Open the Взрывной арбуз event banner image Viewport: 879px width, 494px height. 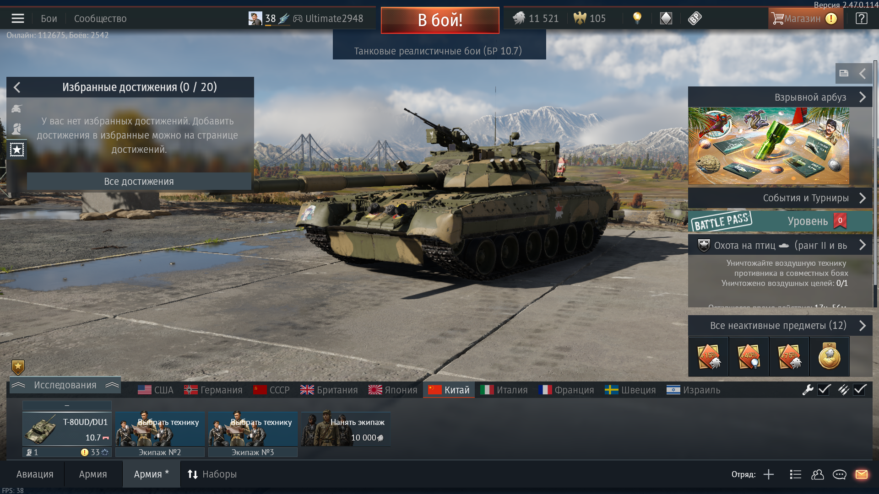[x=768, y=146]
